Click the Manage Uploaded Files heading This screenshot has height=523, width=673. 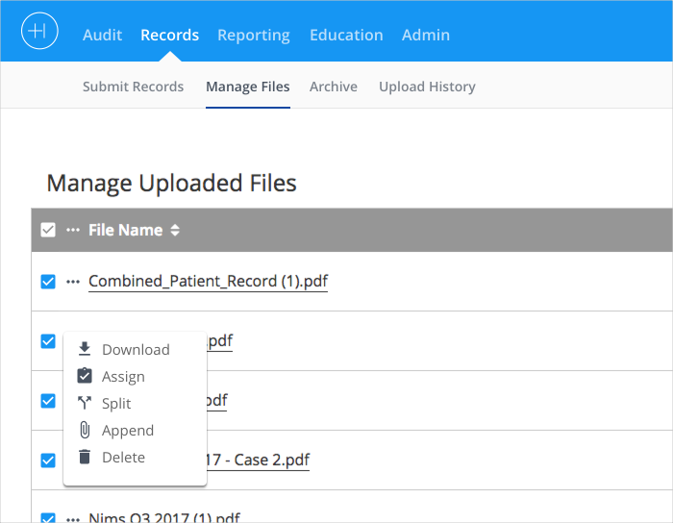(172, 184)
